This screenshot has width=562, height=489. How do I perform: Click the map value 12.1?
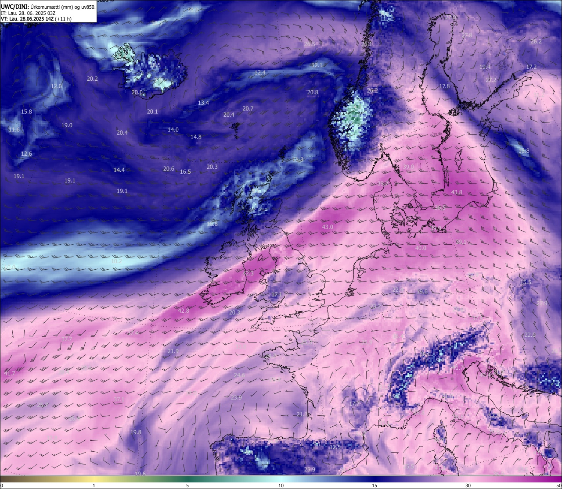(x=317, y=65)
